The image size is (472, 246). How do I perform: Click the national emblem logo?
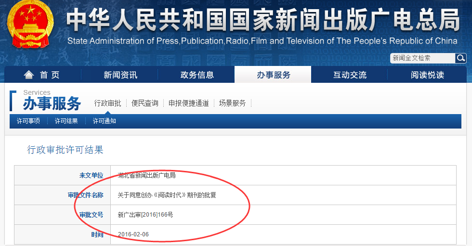point(30,25)
